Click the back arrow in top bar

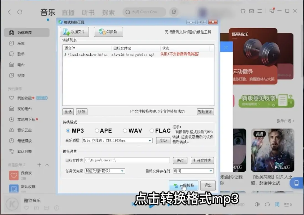[10, 12]
